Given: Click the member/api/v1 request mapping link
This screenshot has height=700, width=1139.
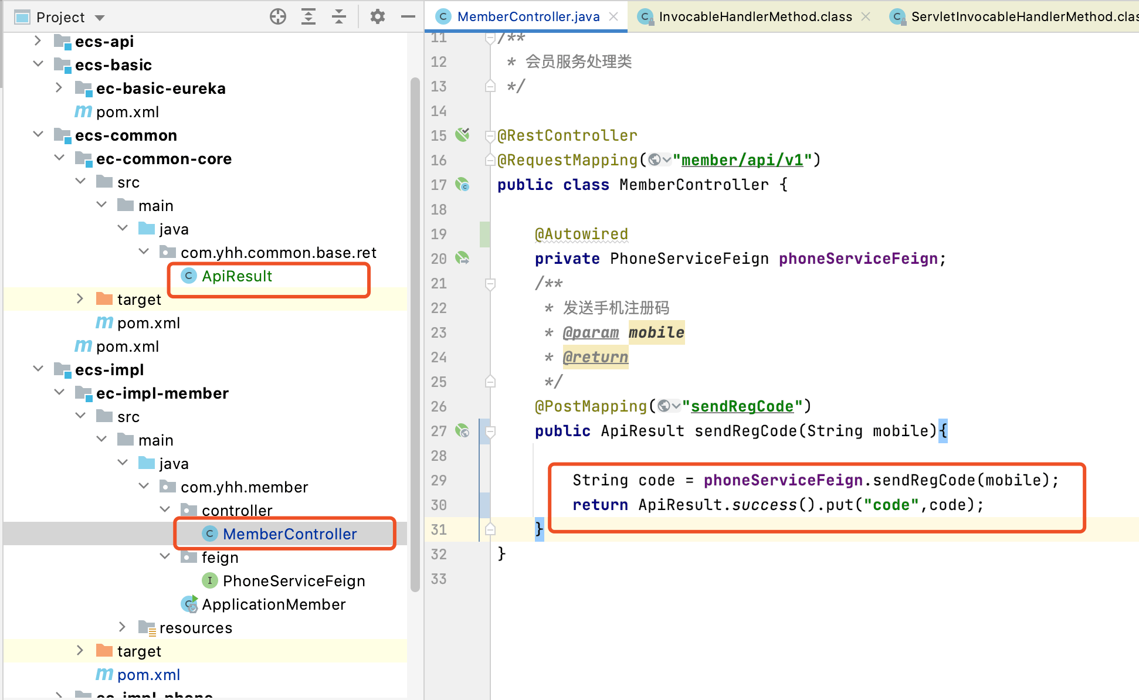Looking at the screenshot, I should (742, 159).
